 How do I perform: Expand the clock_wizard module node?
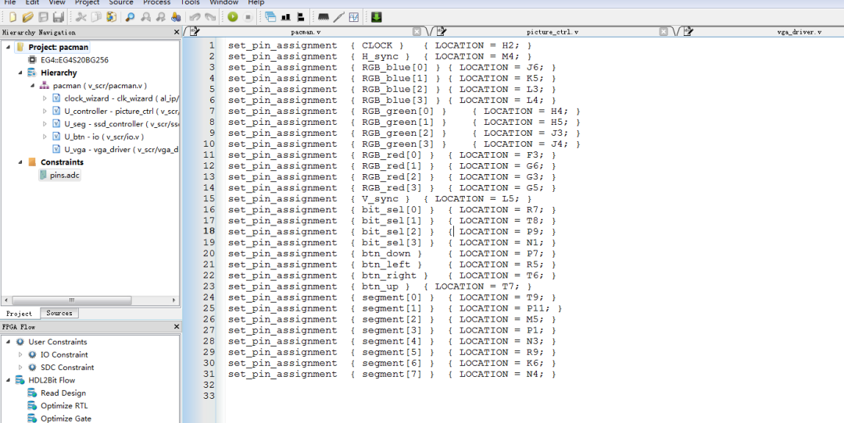tap(45, 98)
